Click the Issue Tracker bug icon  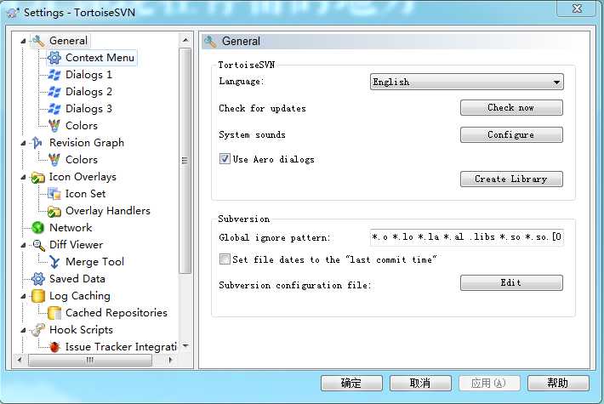click(54, 347)
